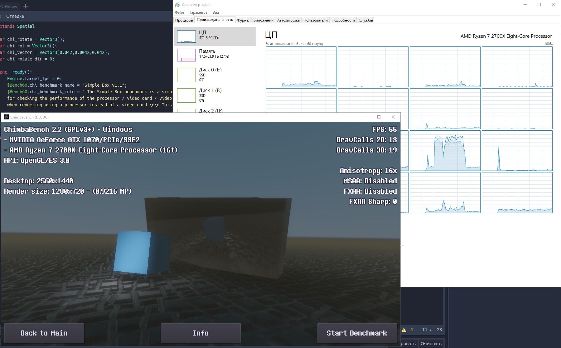Click the "MSAA: Disabled" text

click(x=370, y=181)
